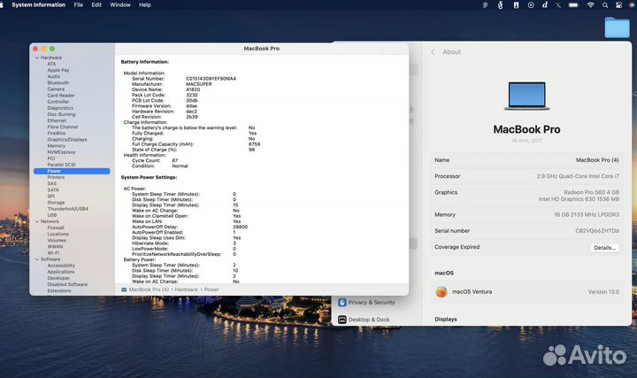637x378 pixels.
Task: Click the diagonal slash icon in the menu bar
Action: (x=558, y=5)
